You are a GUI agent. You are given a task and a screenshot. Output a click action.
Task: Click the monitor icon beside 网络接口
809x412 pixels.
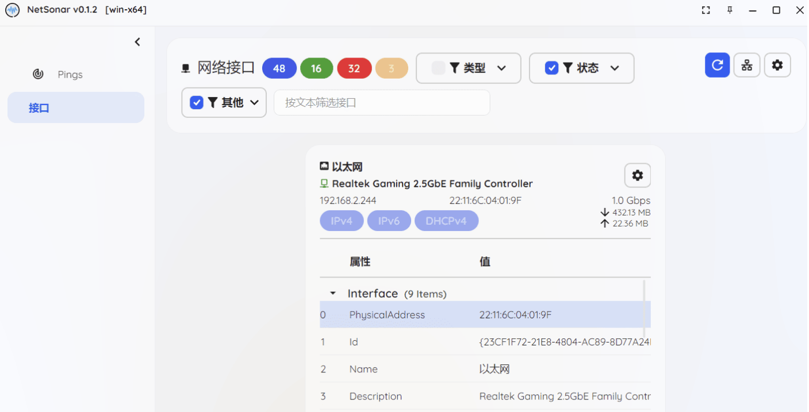[185, 68]
